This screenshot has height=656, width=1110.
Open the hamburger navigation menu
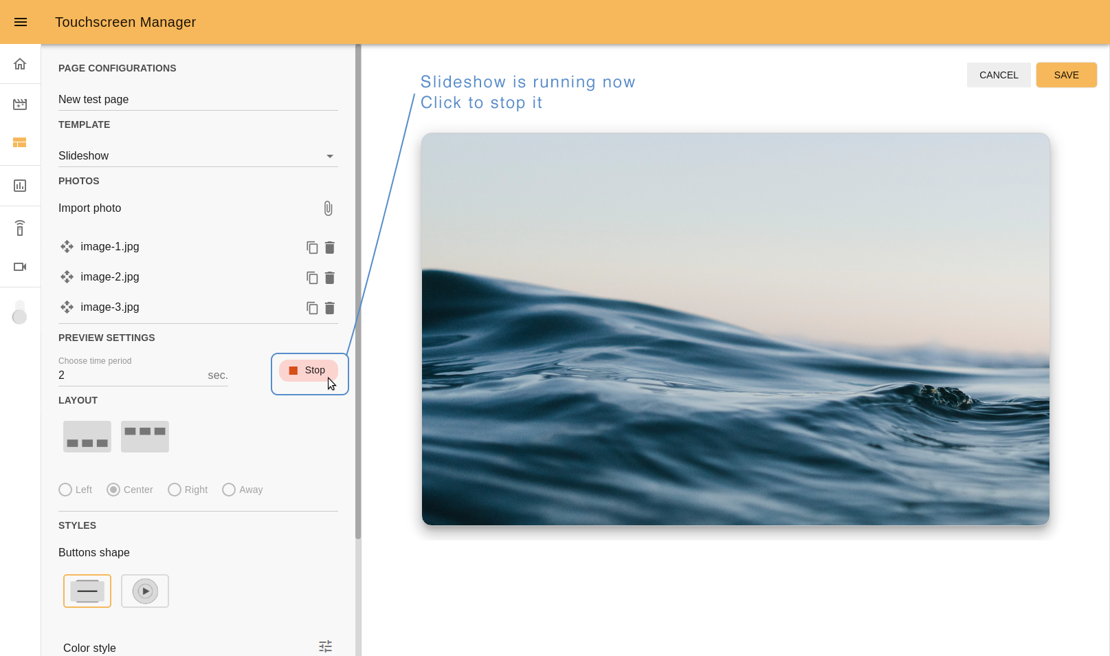click(21, 22)
